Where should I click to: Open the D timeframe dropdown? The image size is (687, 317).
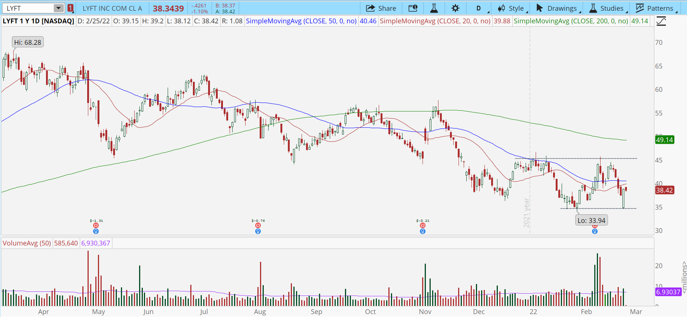479,8
